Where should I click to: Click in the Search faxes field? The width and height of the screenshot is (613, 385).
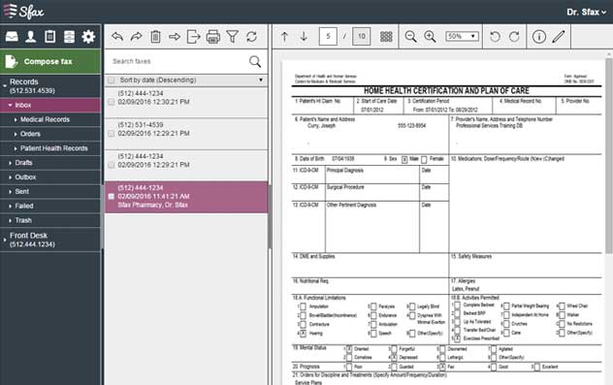(x=177, y=61)
